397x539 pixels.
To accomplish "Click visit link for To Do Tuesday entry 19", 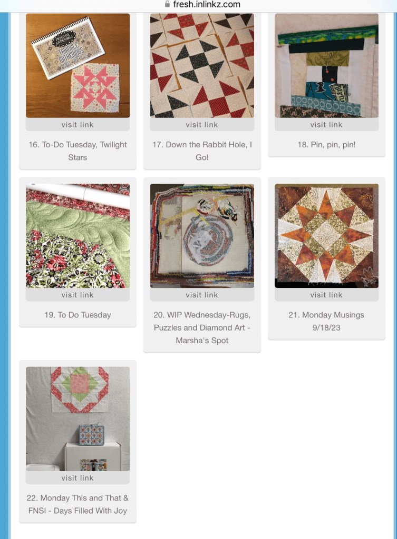I will click(78, 295).
